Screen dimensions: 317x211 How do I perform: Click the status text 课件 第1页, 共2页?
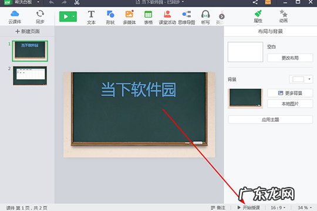26,207
